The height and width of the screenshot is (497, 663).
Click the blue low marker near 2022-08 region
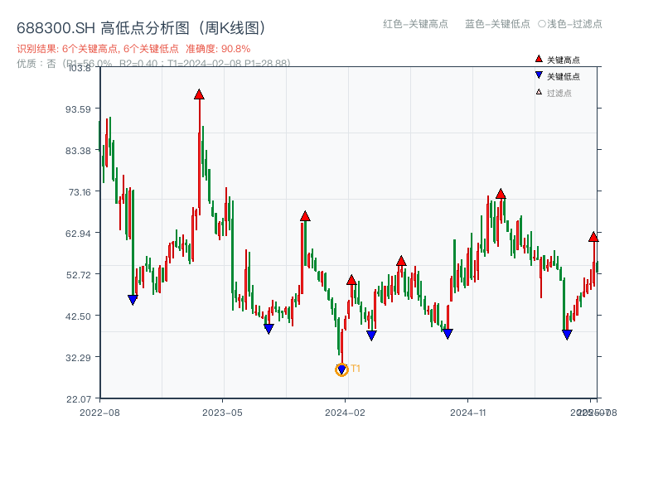[x=133, y=298]
